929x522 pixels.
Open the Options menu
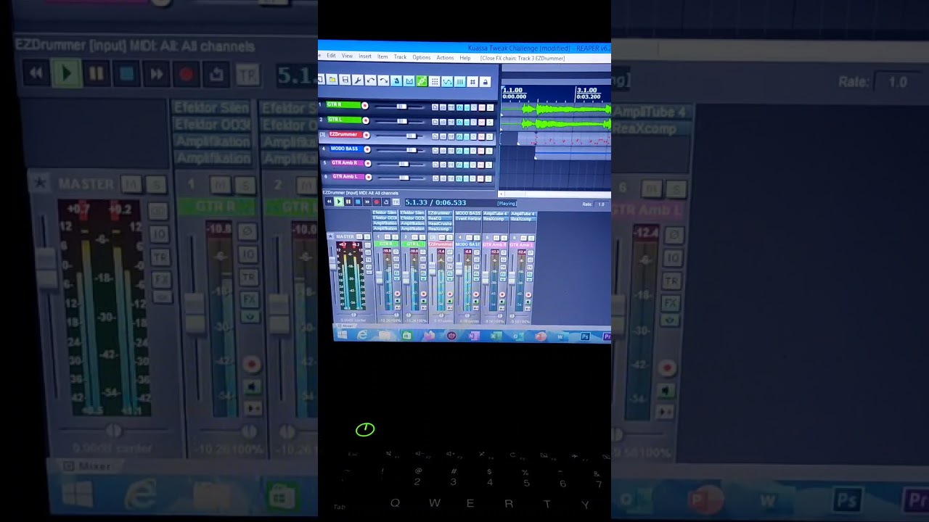pos(422,57)
